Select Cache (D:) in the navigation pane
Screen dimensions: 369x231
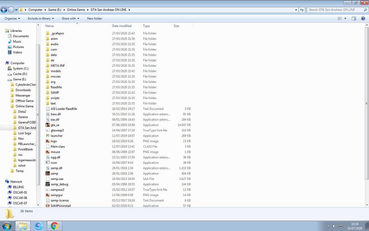click(x=20, y=74)
